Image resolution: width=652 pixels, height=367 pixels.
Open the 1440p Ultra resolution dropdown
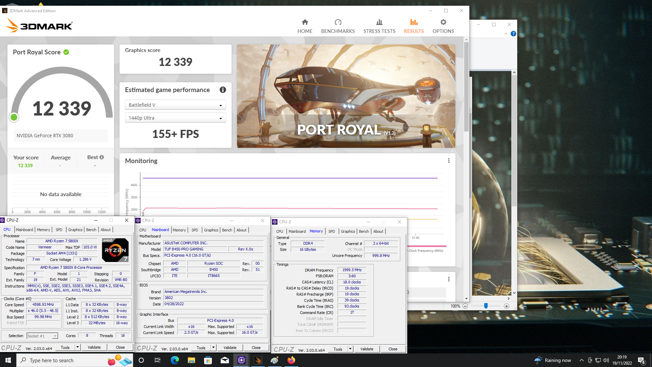click(175, 118)
